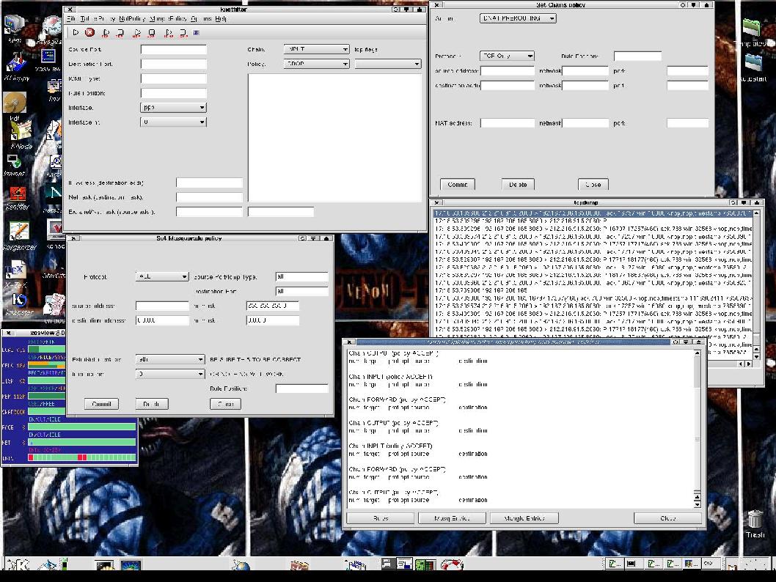The image size is (776, 582).
Task: Click Commit in Set Masquerade policy window
Action: click(x=101, y=404)
